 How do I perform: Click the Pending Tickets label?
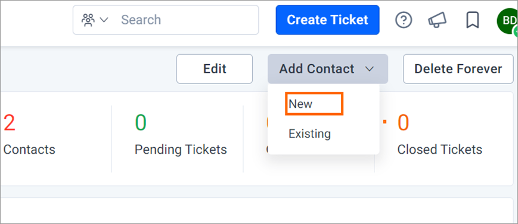click(x=181, y=150)
